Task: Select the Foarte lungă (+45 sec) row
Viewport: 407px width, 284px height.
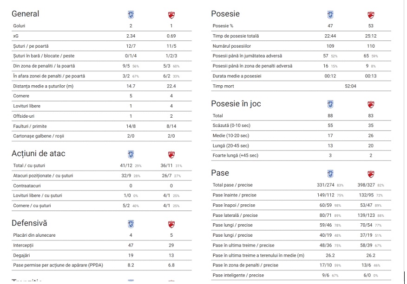Action: (x=235, y=156)
